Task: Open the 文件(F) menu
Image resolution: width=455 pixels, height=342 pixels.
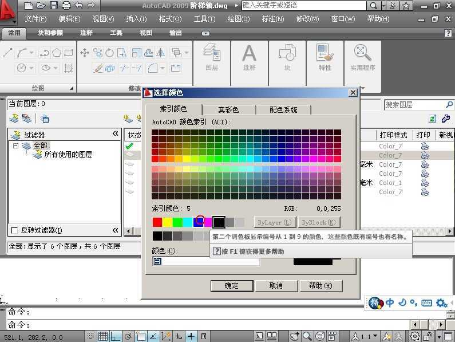Action: [35, 19]
